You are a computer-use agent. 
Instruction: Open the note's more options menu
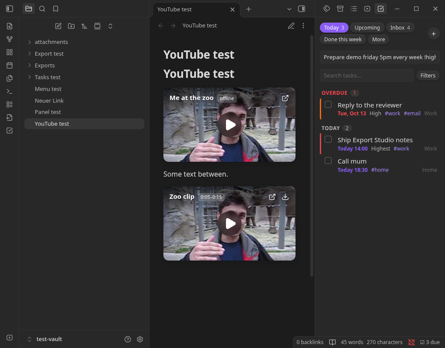coord(303,26)
